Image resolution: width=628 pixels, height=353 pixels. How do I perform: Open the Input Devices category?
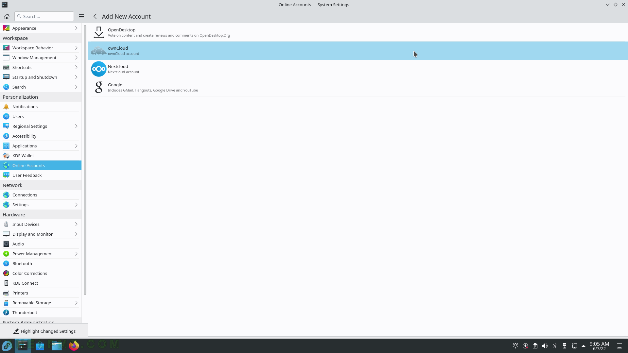click(x=41, y=224)
